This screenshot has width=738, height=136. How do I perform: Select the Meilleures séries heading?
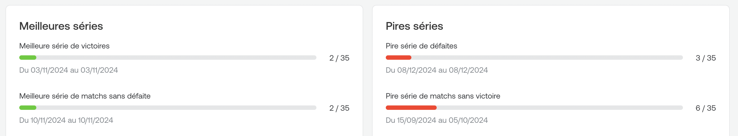click(x=61, y=26)
